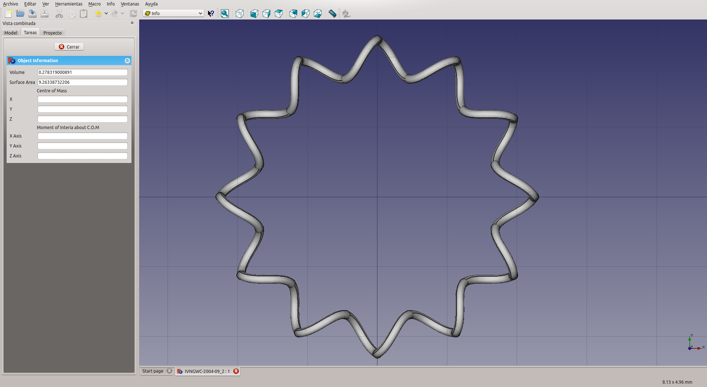707x387 pixels.
Task: Redo the last undone action
Action: pos(115,14)
